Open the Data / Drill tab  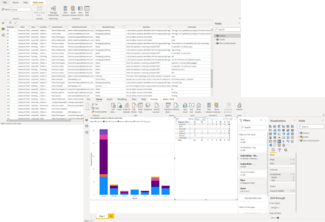168,100
